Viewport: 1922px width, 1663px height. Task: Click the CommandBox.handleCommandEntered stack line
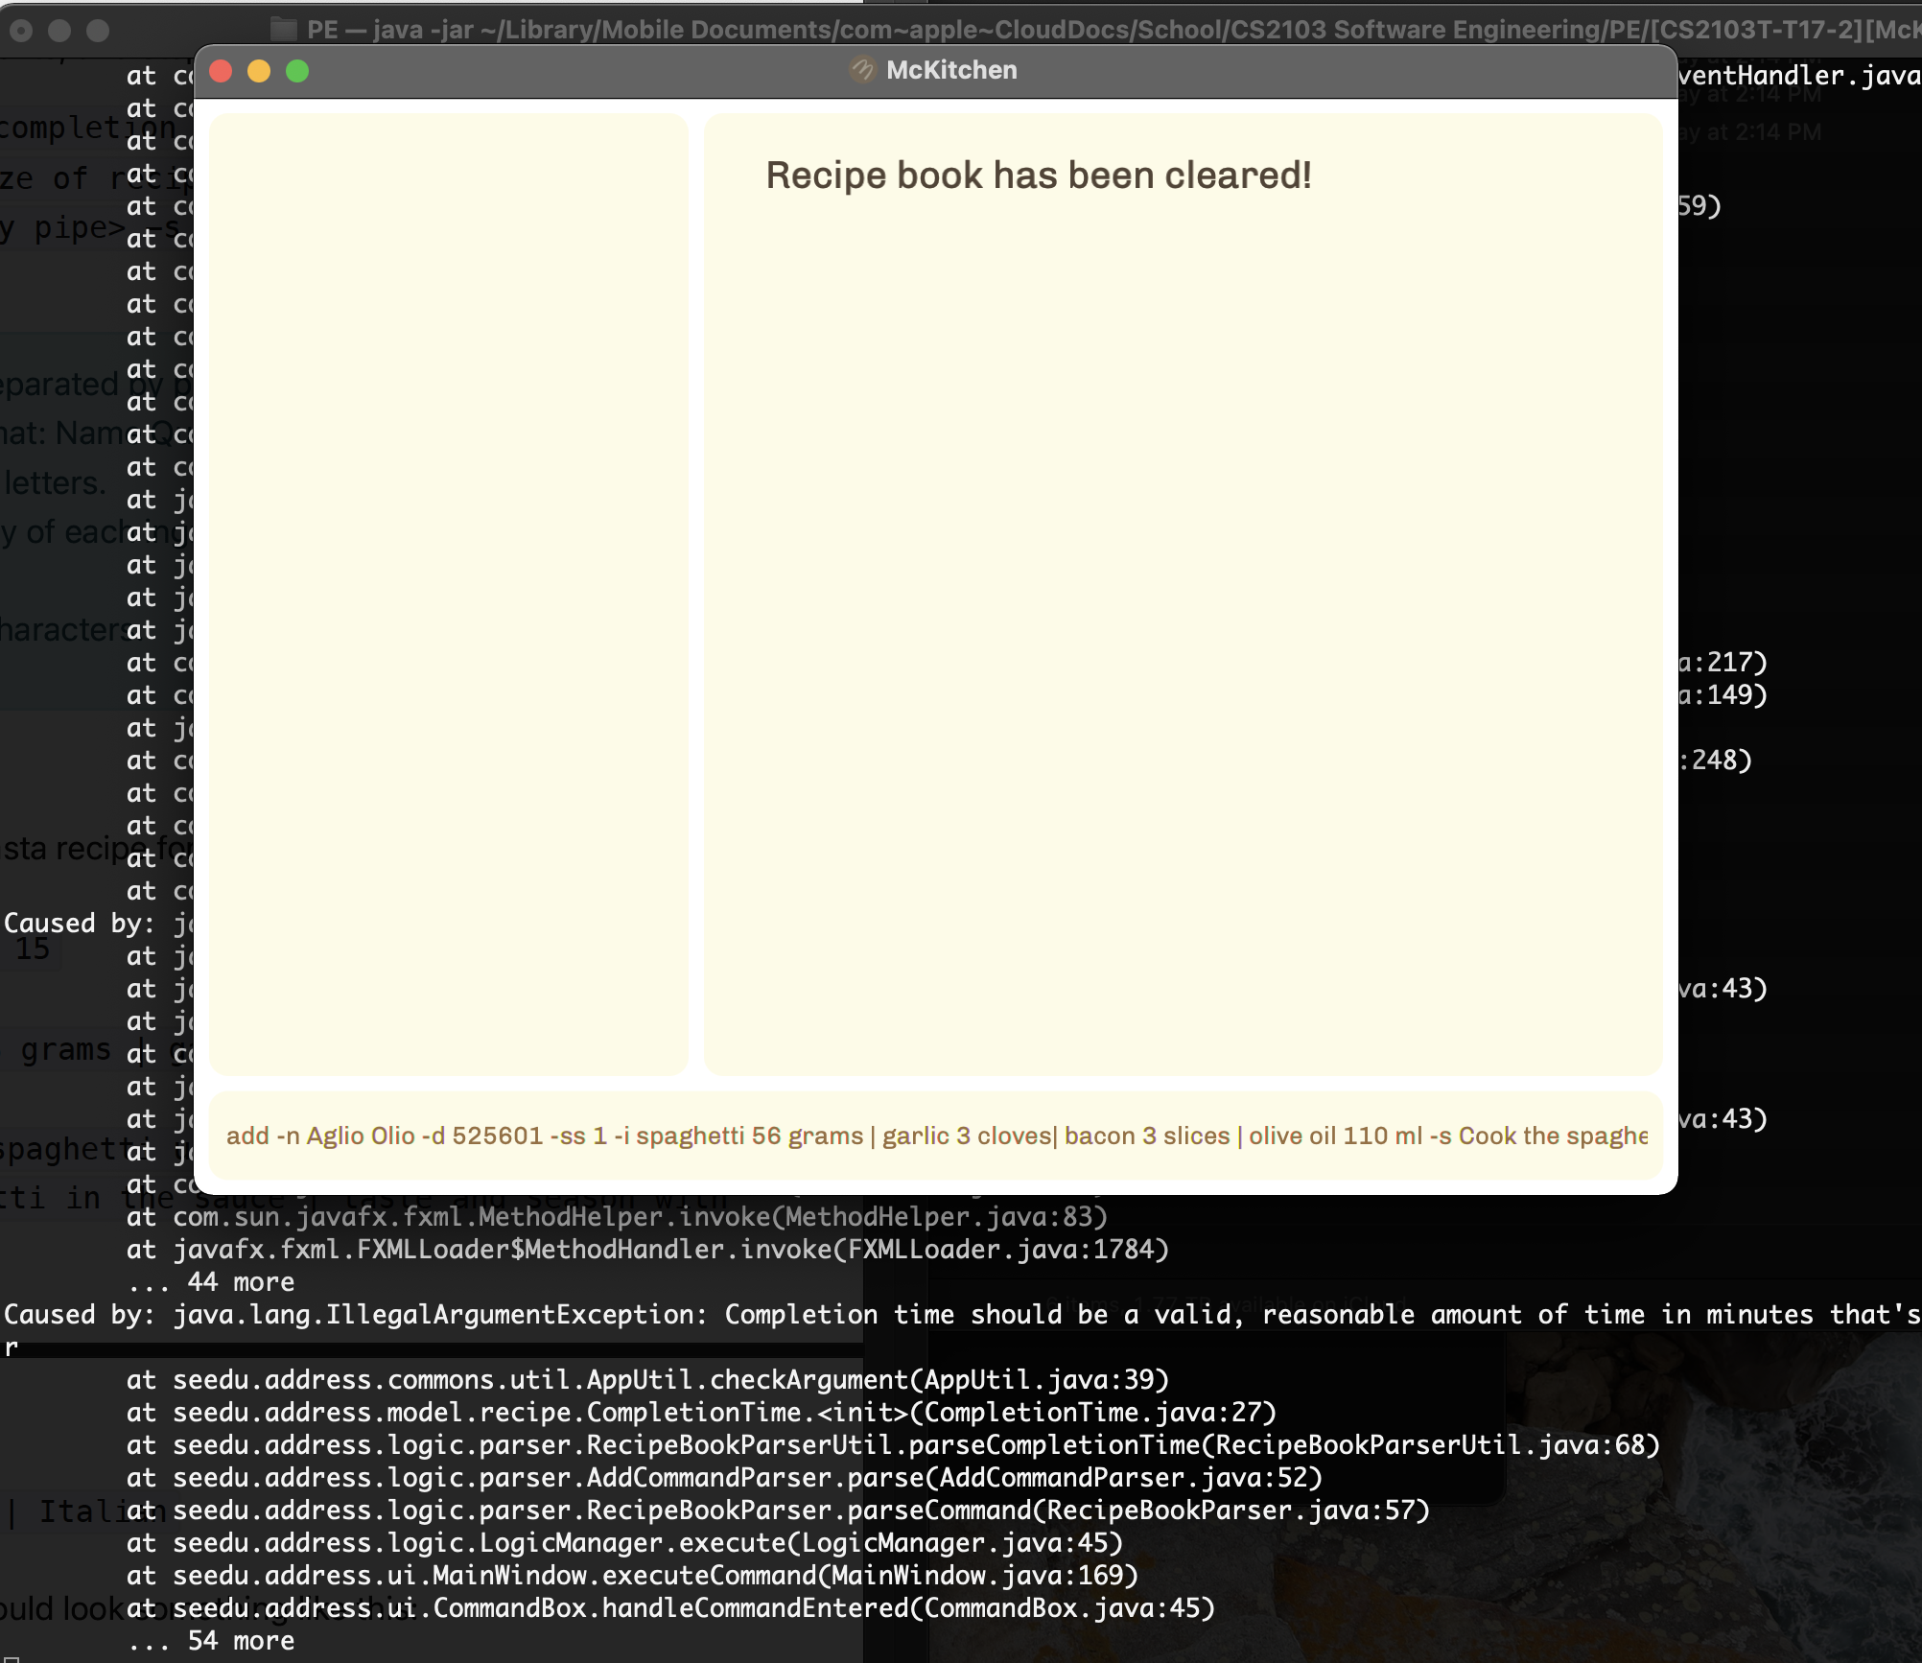[671, 1608]
